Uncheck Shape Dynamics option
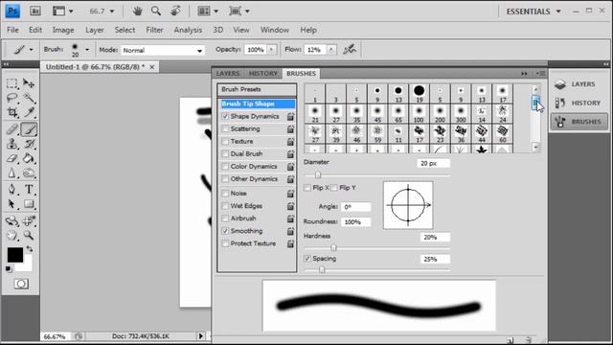Viewport: 613px width, 345px height. (x=225, y=116)
